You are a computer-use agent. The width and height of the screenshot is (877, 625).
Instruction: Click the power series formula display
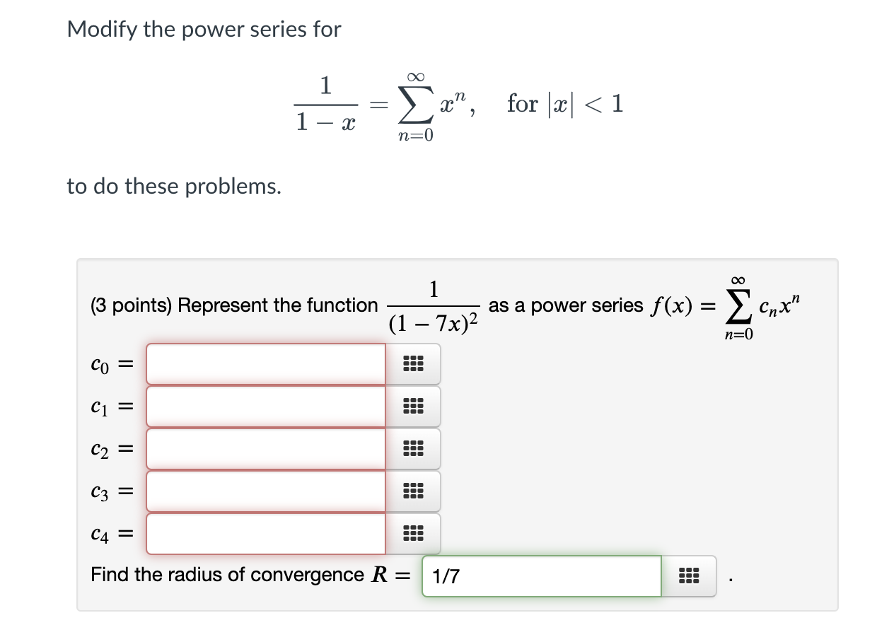pyautogui.click(x=453, y=105)
